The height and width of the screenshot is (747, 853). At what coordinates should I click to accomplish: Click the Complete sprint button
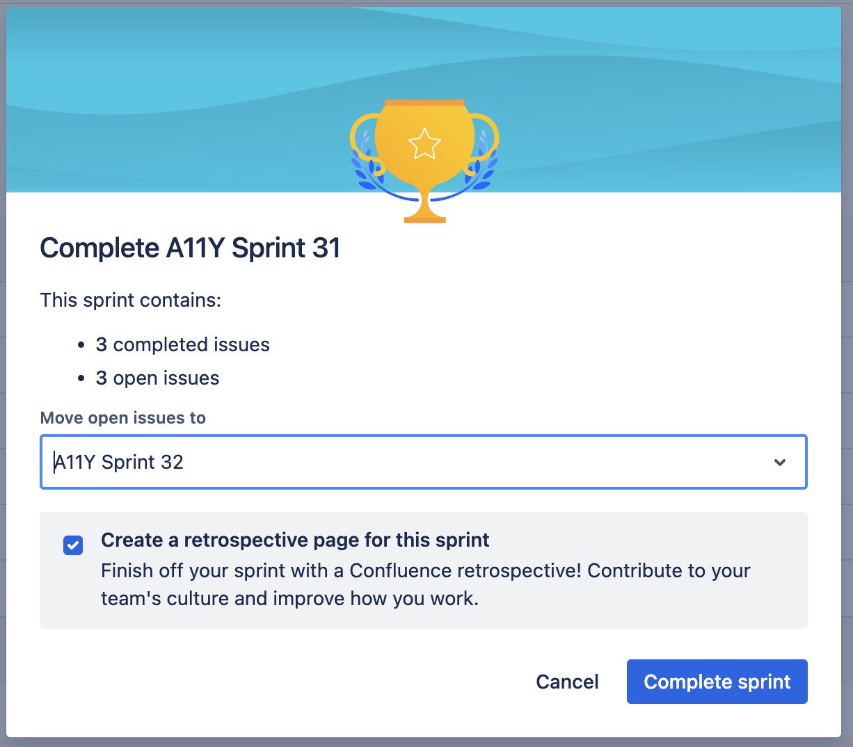tap(717, 682)
